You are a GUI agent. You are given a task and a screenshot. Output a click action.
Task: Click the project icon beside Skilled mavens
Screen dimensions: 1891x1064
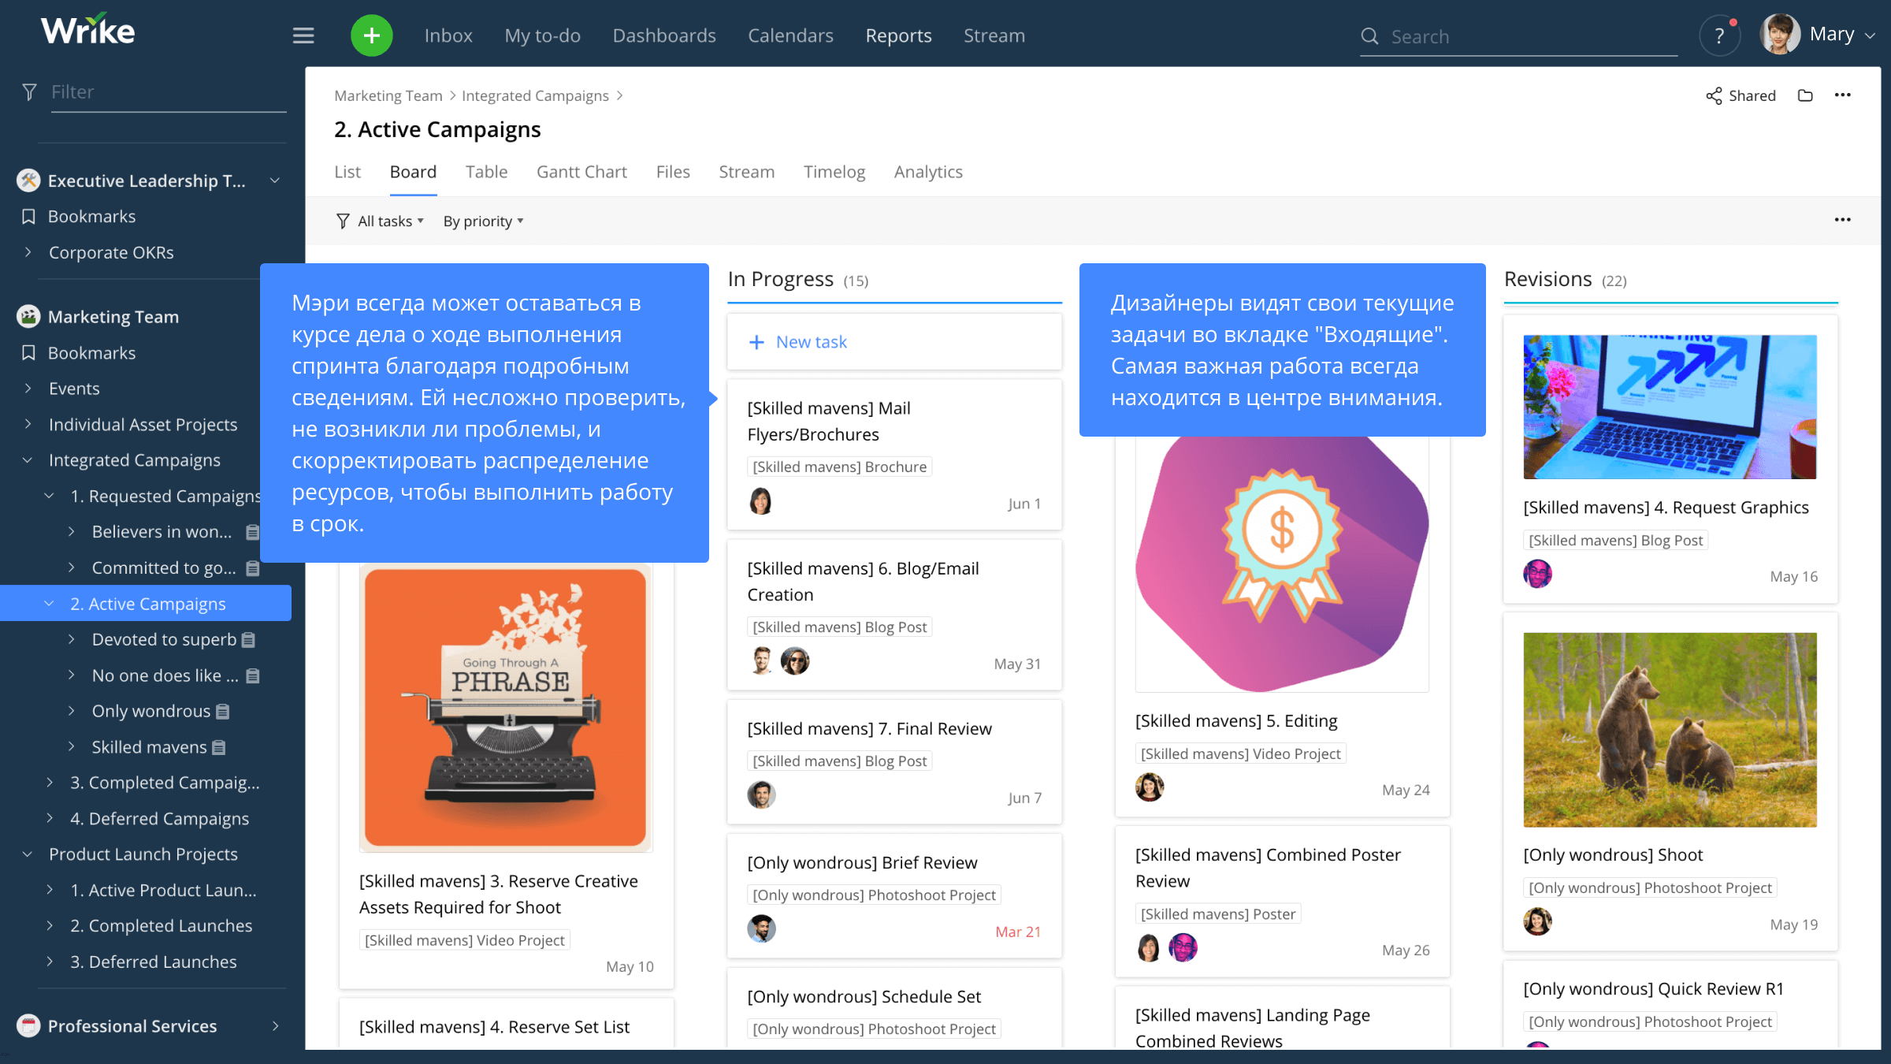[x=219, y=747]
